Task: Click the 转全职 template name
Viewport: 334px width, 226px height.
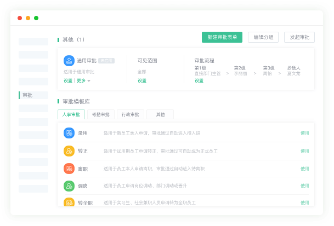Action: (85, 203)
